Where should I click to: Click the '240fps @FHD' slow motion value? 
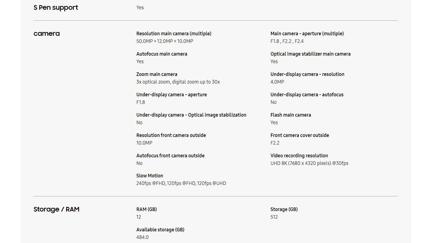(151, 183)
